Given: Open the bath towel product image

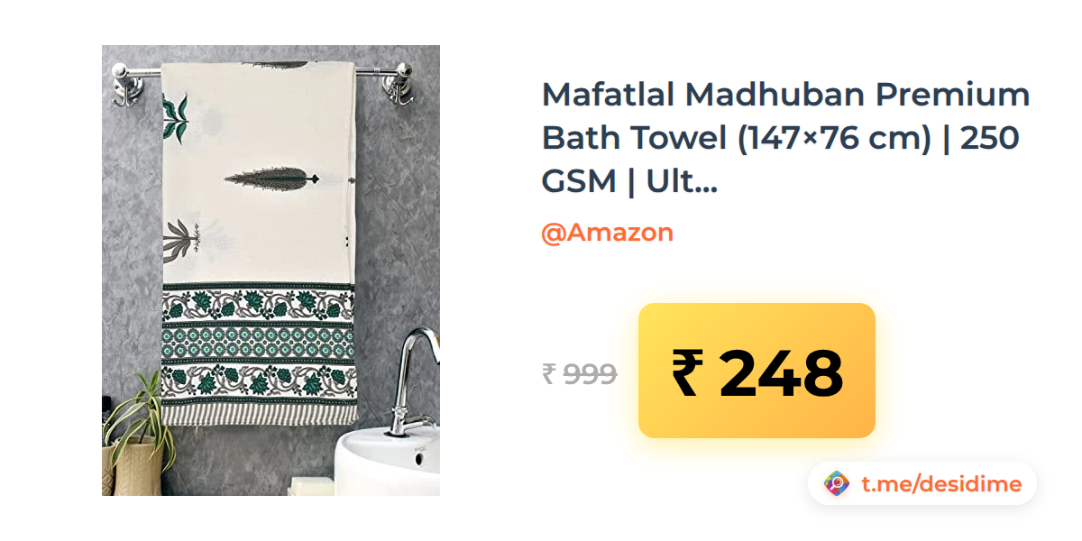Looking at the screenshot, I should (x=270, y=270).
